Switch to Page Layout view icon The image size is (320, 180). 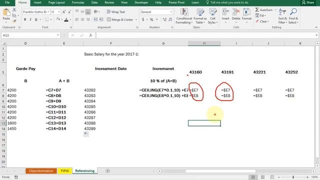pos(262,177)
